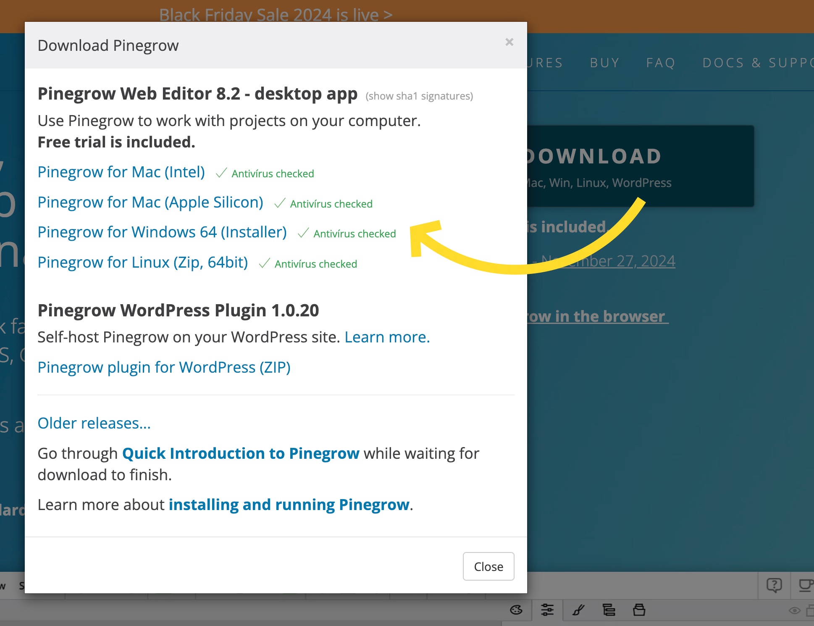
Task: Click the style brush icon in bottom toolbar
Action: [578, 610]
